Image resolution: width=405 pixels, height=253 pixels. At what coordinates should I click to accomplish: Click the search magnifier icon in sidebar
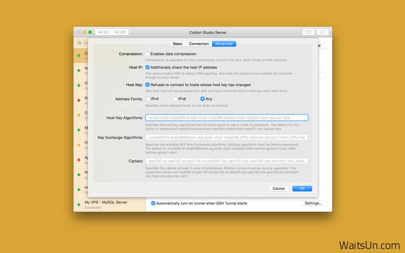[x=79, y=43]
